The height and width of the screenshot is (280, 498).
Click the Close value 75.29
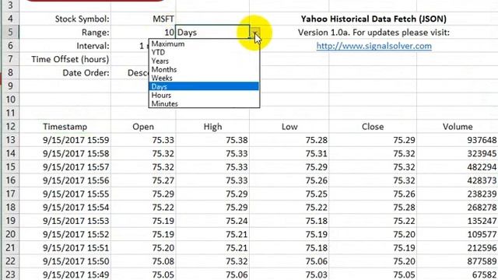pos(373,140)
